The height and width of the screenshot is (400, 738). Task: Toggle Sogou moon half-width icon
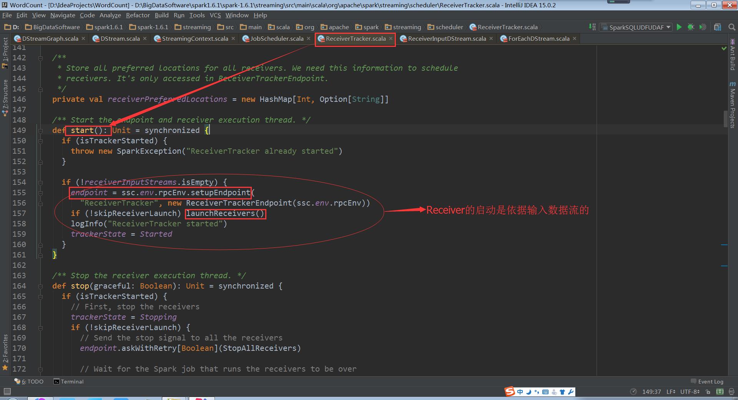click(529, 392)
